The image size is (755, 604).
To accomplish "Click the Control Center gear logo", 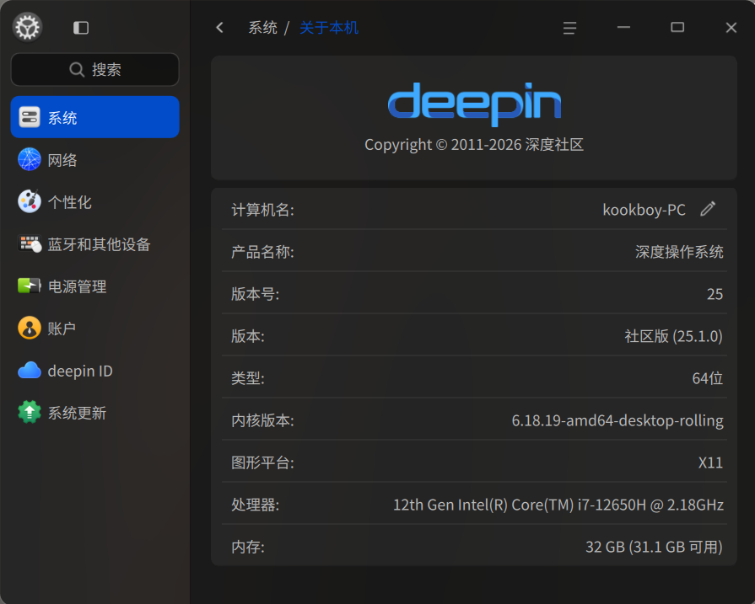I will coord(28,28).
